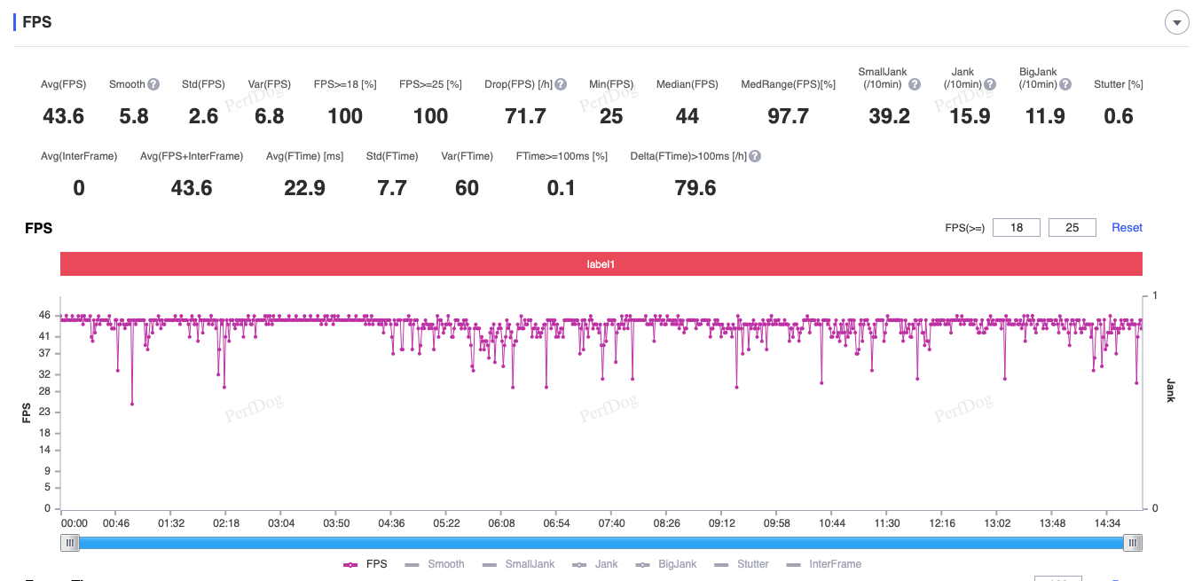Click the SmallJank value 39.2
The image size is (1202, 581).
tap(889, 116)
